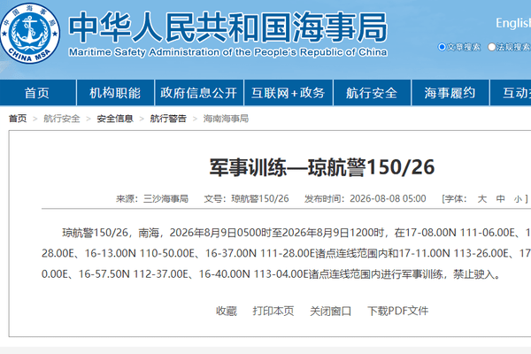Image resolution: width=531 pixels, height=354 pixels.
Task: Click the 收藏 link below the article
Action: point(227,311)
